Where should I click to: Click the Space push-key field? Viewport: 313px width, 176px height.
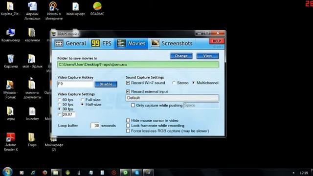[201, 106]
